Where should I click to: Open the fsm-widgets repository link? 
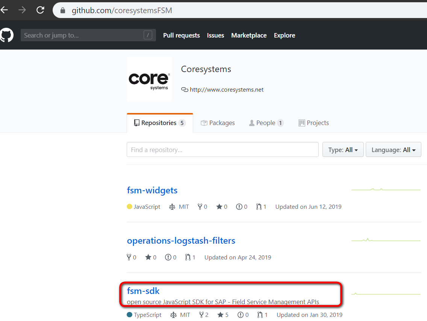click(x=152, y=190)
